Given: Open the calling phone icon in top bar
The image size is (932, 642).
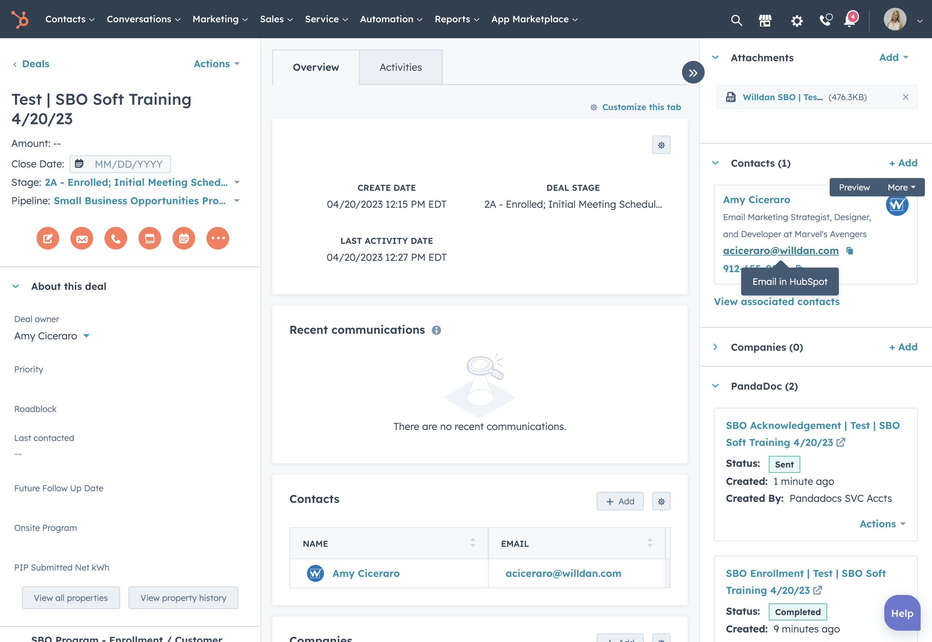Looking at the screenshot, I should click(x=826, y=20).
